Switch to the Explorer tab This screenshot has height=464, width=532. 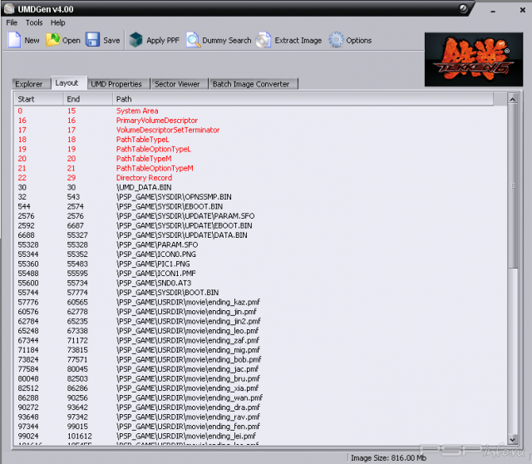tap(28, 84)
